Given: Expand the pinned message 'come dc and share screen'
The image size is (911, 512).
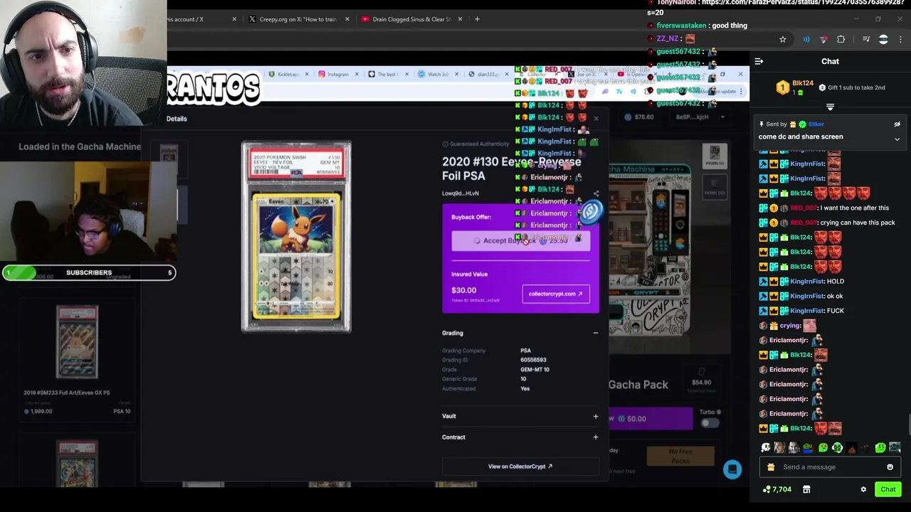Looking at the screenshot, I should pos(897,139).
